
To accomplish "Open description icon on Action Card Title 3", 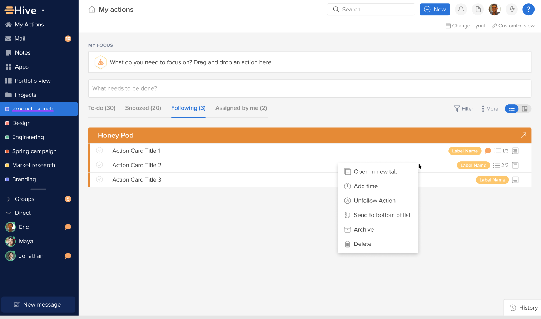I will [x=515, y=180].
